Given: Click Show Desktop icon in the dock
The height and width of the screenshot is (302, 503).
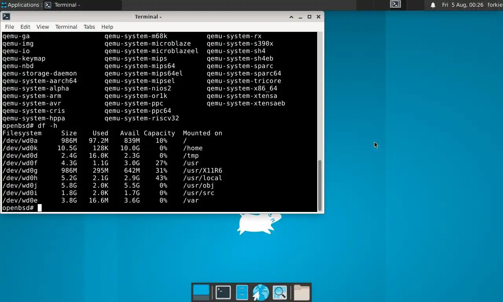Looking at the screenshot, I should click(x=201, y=293).
